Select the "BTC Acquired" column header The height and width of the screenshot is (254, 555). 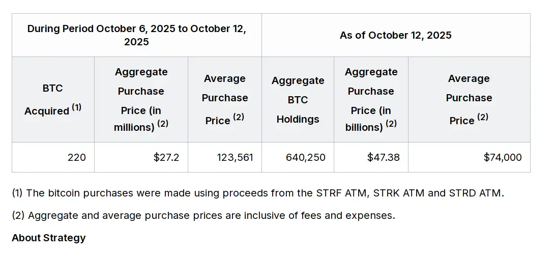click(x=52, y=99)
